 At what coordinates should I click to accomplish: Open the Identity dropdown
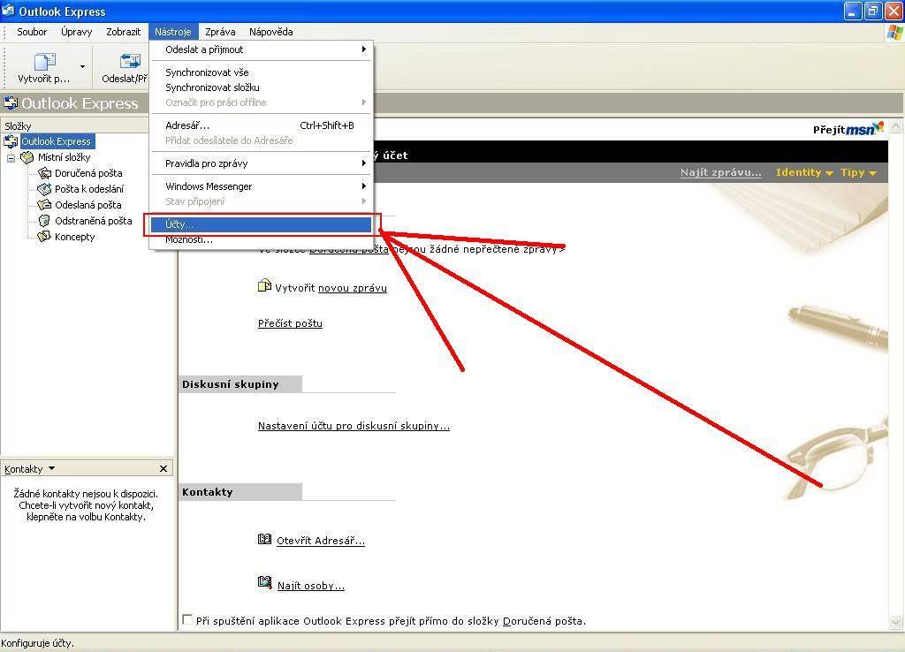tap(804, 172)
